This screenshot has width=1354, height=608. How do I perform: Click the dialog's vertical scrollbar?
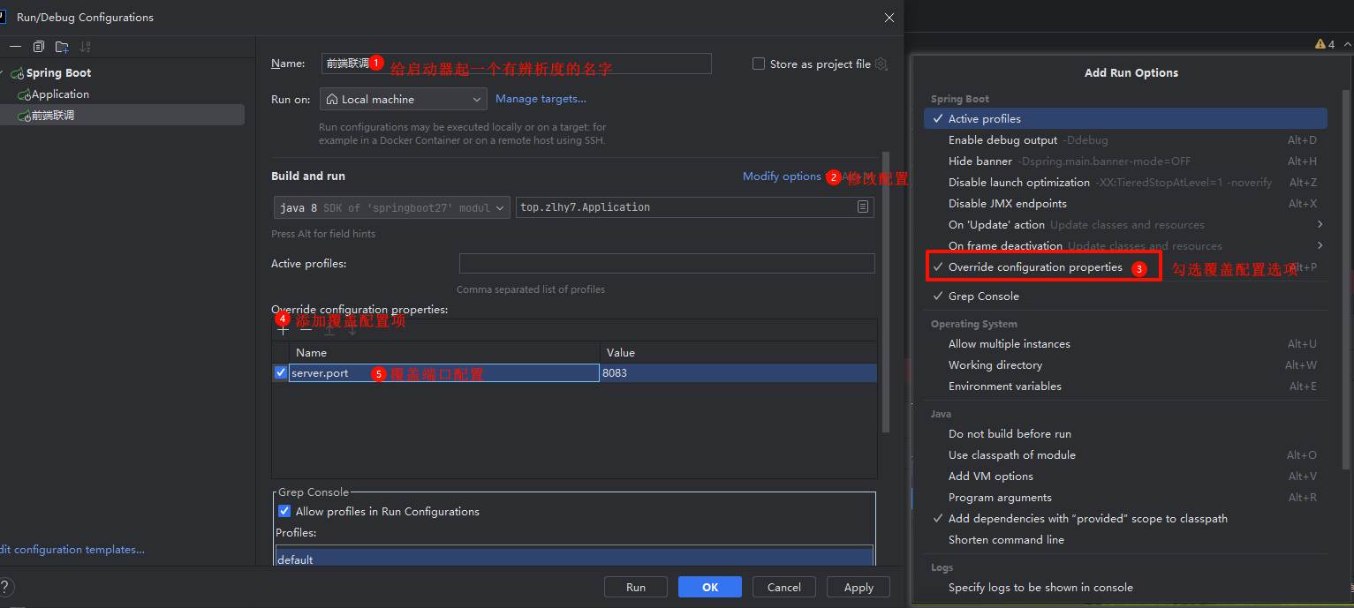coord(886,291)
